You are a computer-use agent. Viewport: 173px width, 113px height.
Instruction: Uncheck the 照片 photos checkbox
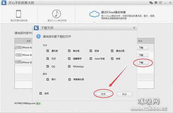[x=48, y=79]
